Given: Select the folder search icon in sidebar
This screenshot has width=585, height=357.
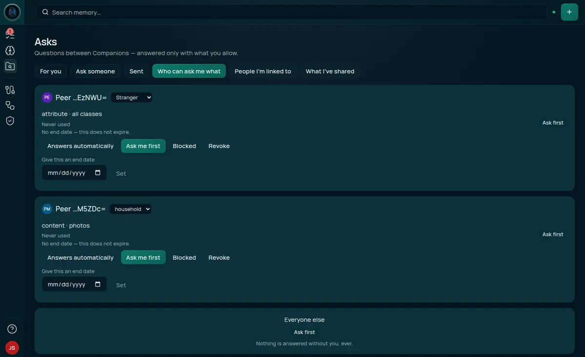Looking at the screenshot, I should point(10,66).
